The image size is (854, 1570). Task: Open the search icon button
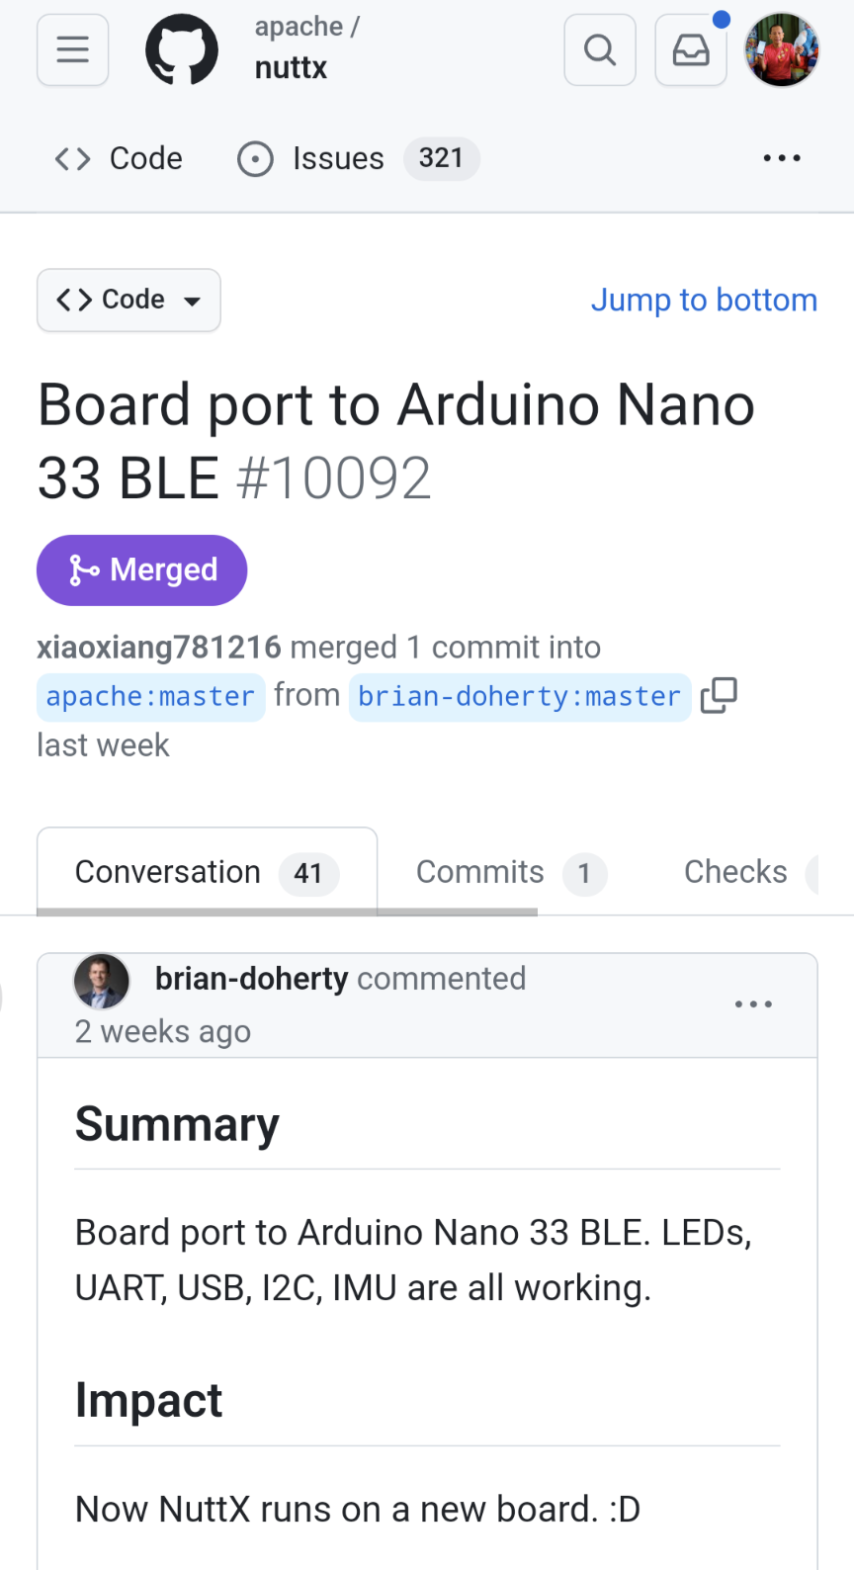pyautogui.click(x=599, y=49)
